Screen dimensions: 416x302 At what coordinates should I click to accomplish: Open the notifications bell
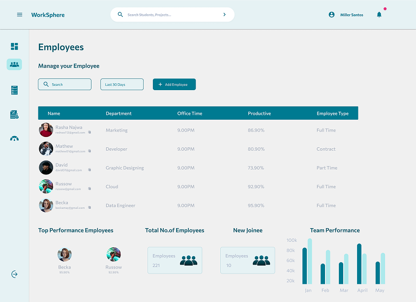click(379, 15)
